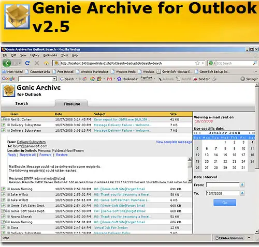Image resolution: width=259 pixels, height=247 pixels.
Task: Open Free Hotmail bookmark
Action: coord(63,71)
